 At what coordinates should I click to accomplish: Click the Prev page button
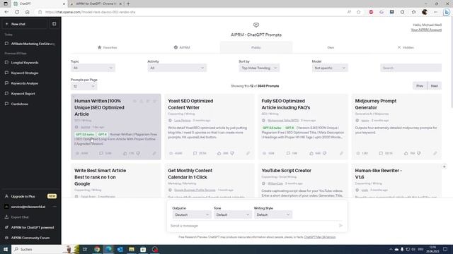coord(420,86)
